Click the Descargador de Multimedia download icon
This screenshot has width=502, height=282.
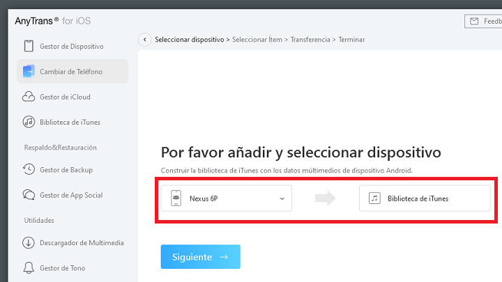point(29,243)
